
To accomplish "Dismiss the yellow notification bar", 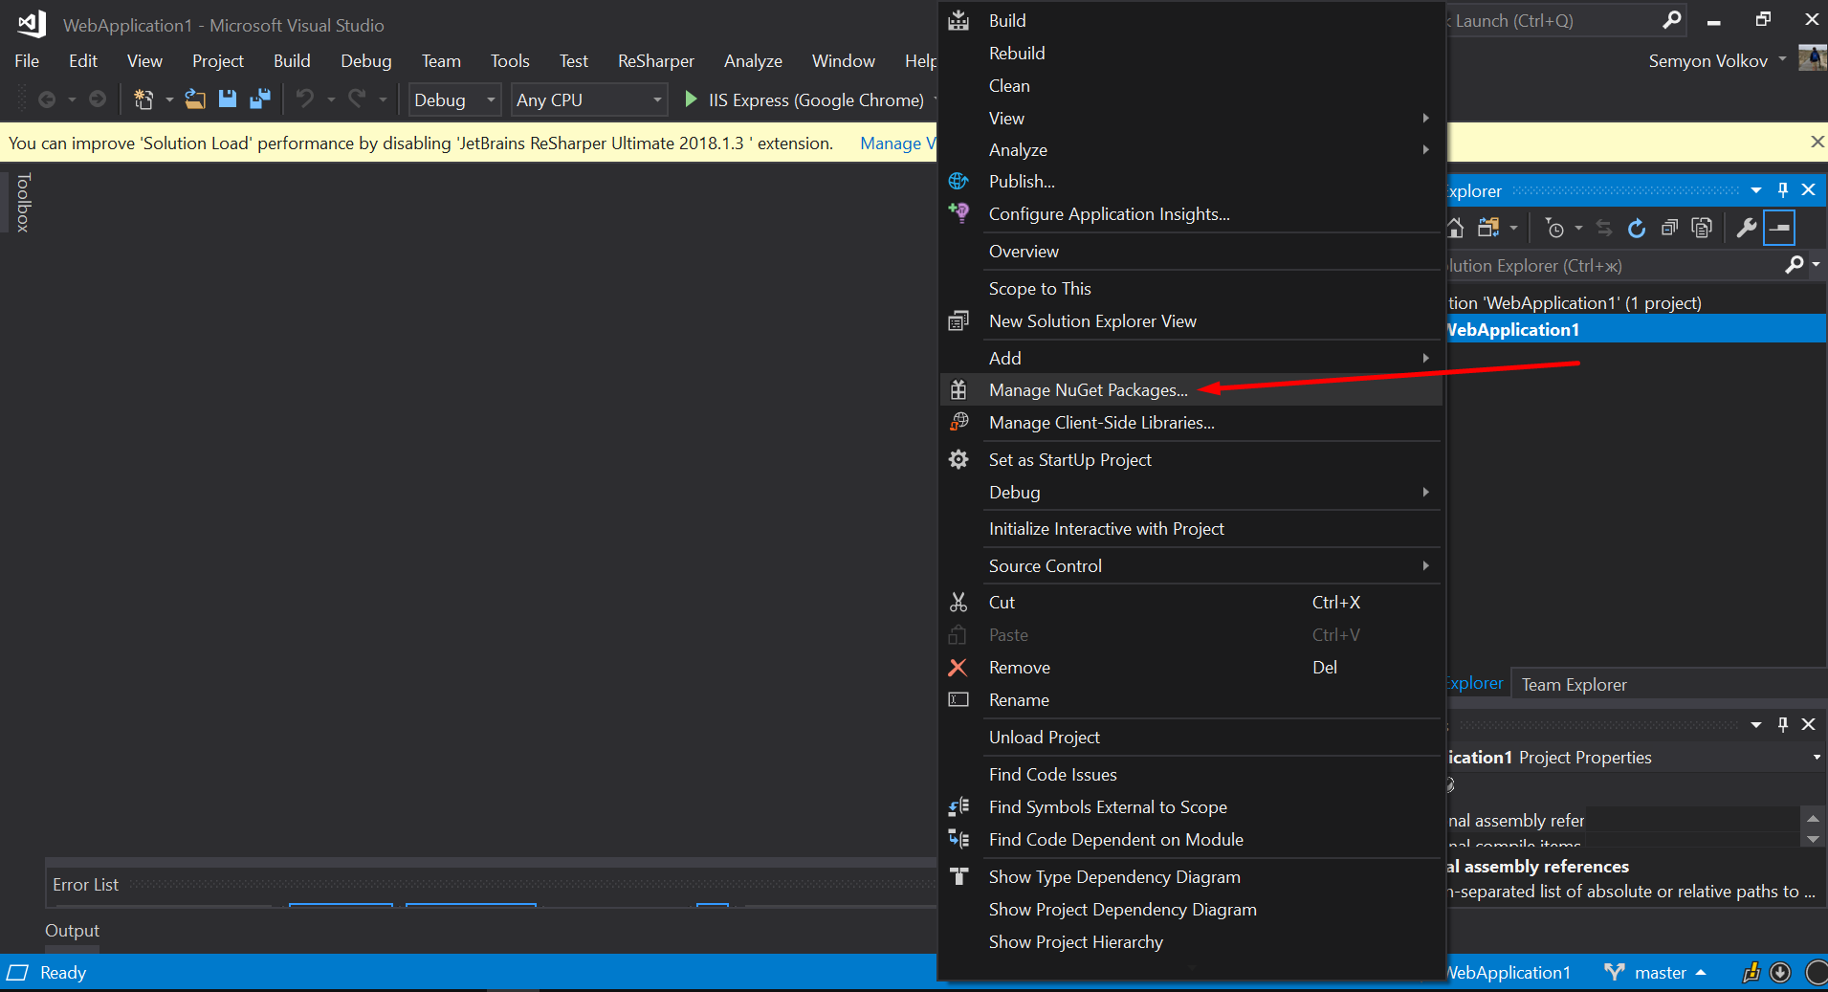I will point(1817,142).
